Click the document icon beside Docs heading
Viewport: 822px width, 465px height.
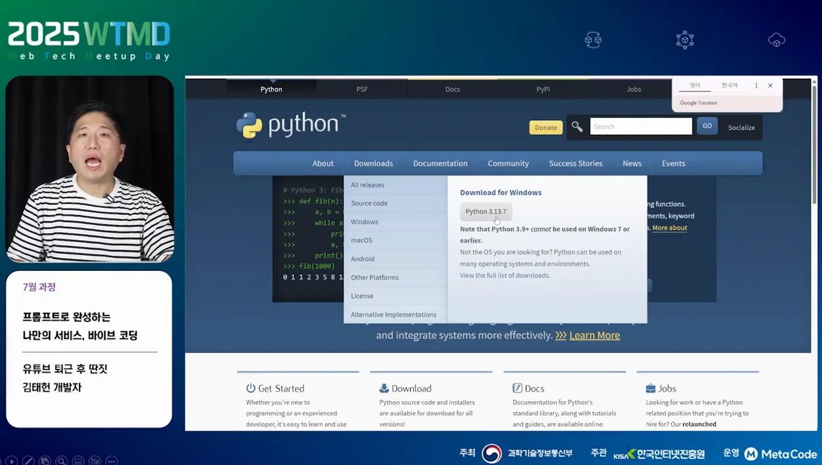pyautogui.click(x=517, y=388)
